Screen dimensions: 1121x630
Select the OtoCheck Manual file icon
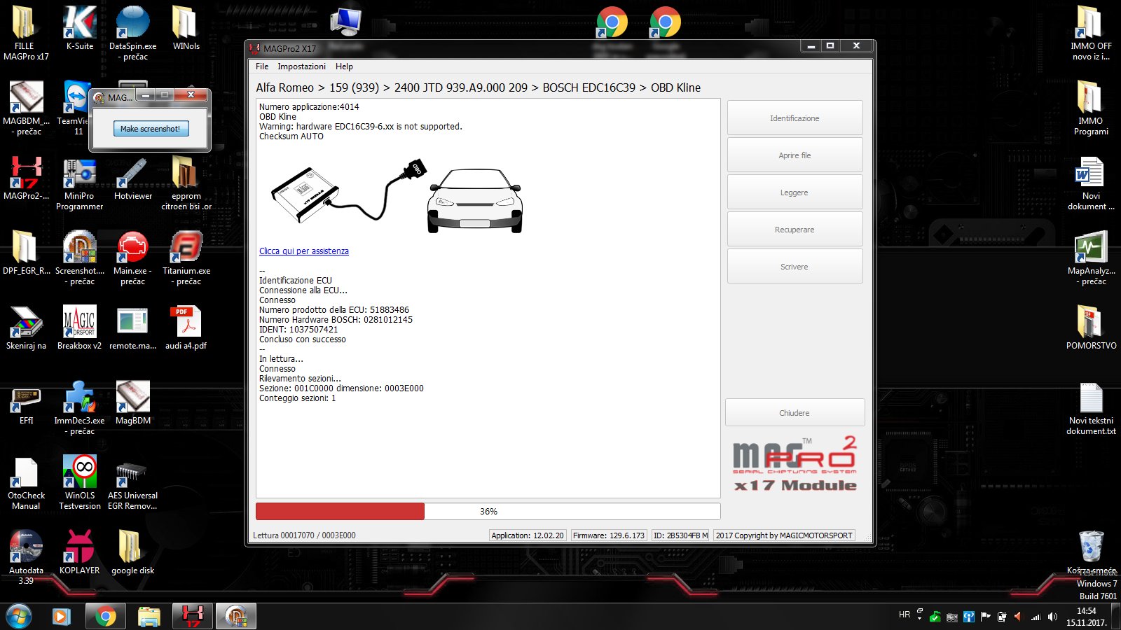[26, 483]
